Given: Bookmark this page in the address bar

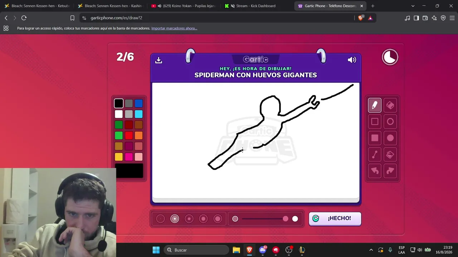Looking at the screenshot, I should click(72, 18).
